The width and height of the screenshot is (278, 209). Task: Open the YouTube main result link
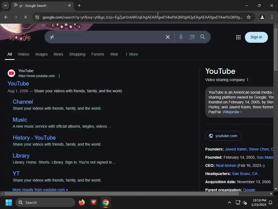(x=18, y=84)
